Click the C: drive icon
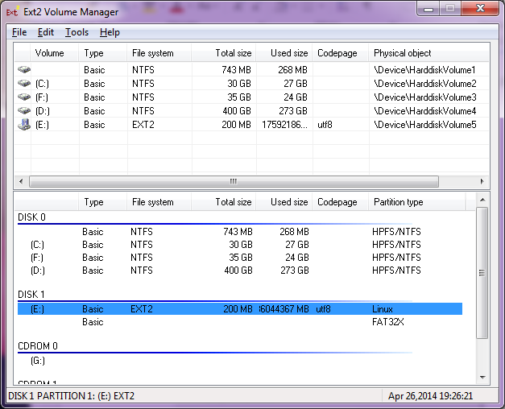 tap(23, 84)
